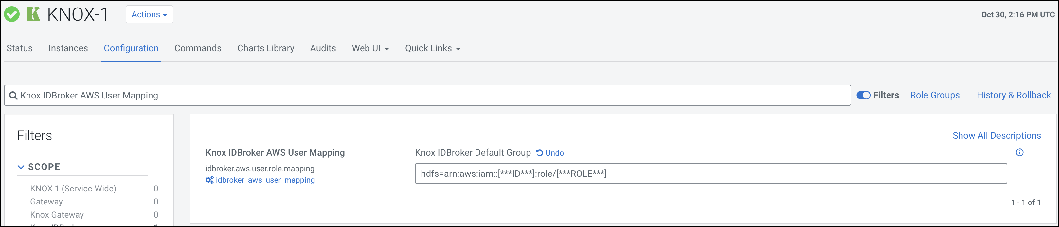
Task: Open the Role Groups link
Action: click(x=935, y=95)
